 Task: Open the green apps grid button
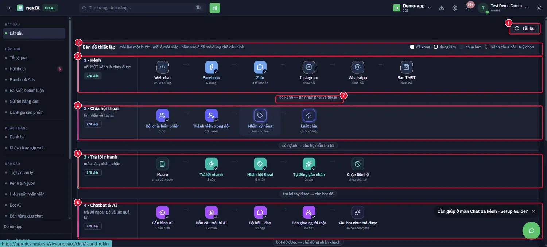coord(215,8)
